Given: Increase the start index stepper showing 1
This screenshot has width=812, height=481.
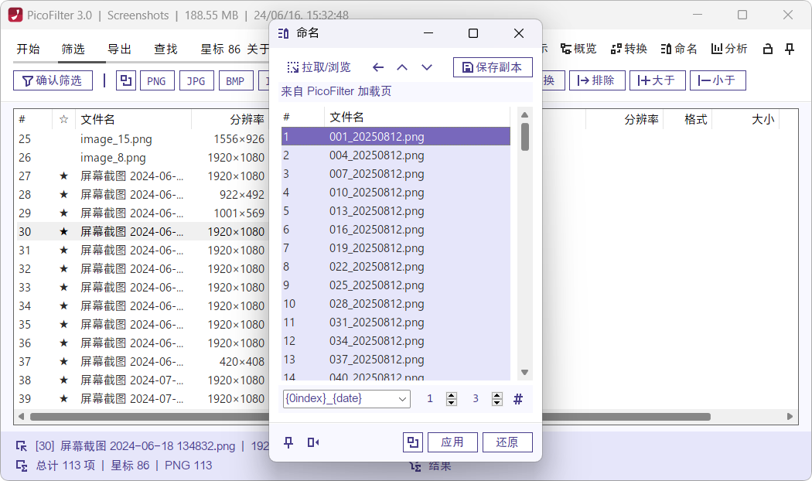Looking at the screenshot, I should pos(452,395).
